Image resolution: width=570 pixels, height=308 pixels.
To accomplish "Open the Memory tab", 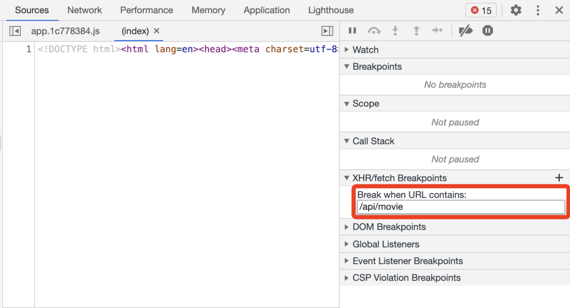I will 208,10.
